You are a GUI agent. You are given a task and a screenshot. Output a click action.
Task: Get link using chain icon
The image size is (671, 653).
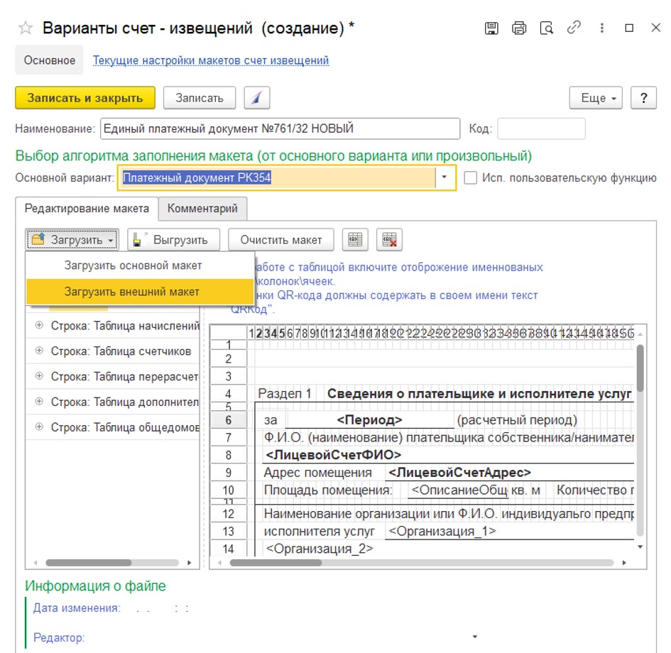[x=574, y=28]
